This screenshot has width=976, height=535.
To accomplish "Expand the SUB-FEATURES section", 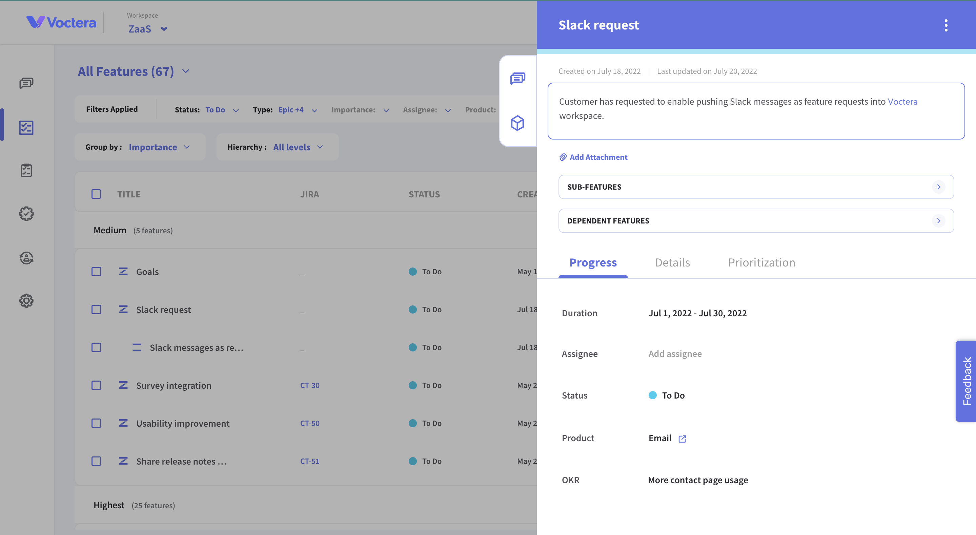I will click(x=756, y=187).
